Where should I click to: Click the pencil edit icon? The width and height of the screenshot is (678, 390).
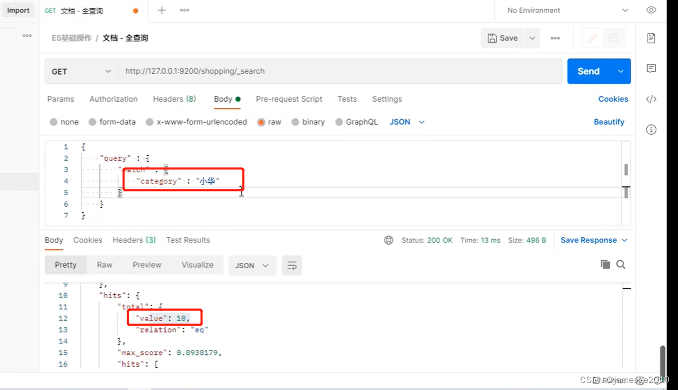[593, 38]
